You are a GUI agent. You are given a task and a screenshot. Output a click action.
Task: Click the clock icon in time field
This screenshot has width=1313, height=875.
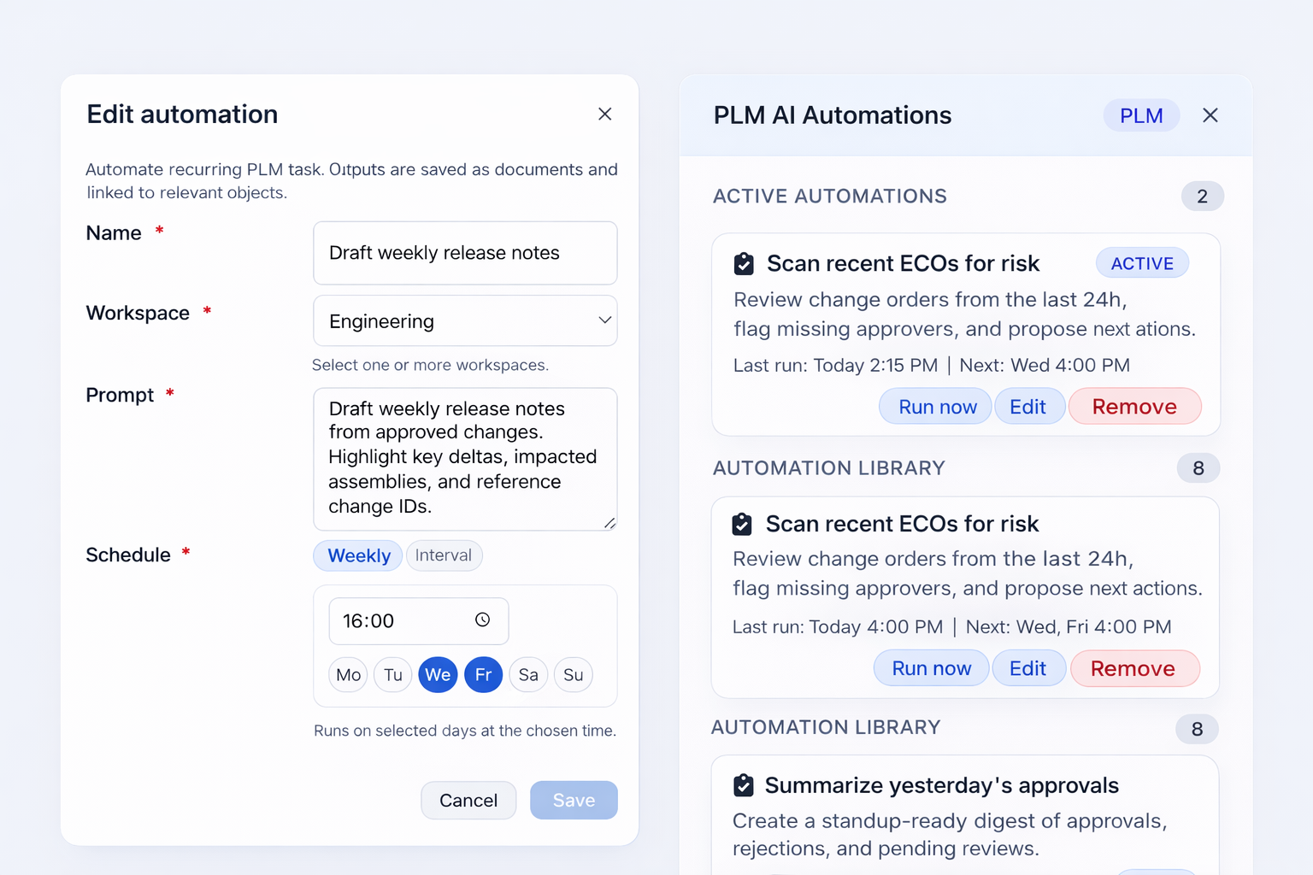[482, 620]
